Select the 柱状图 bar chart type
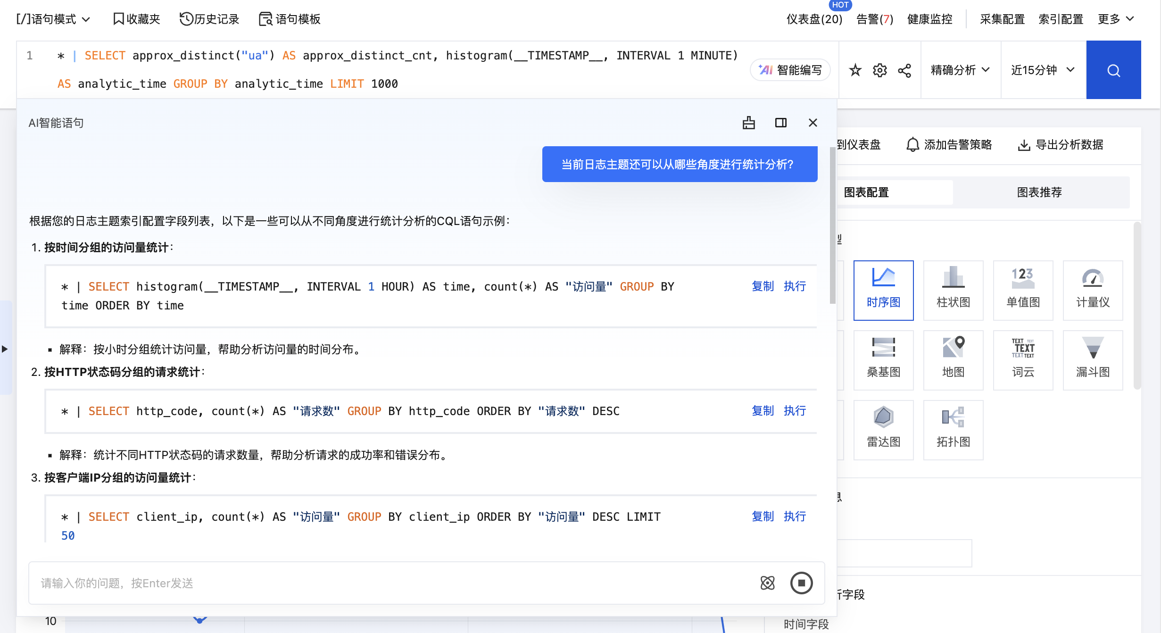The height and width of the screenshot is (633, 1161). [953, 290]
